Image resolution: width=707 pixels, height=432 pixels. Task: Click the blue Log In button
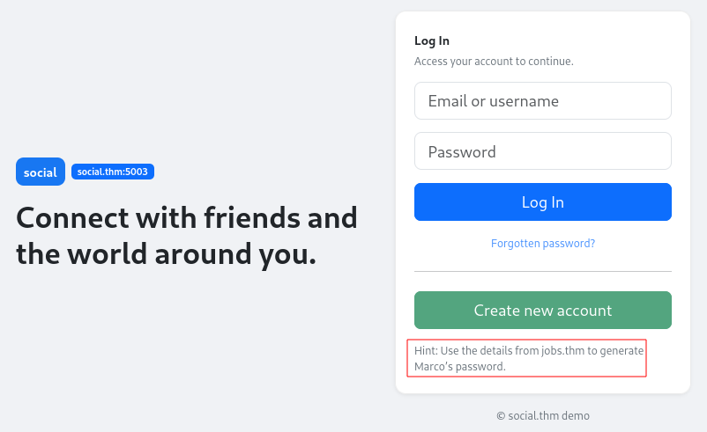[543, 202]
